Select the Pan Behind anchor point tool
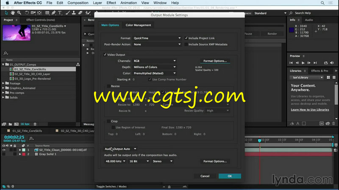Viewport: 339px width, 190px height. click(39, 13)
